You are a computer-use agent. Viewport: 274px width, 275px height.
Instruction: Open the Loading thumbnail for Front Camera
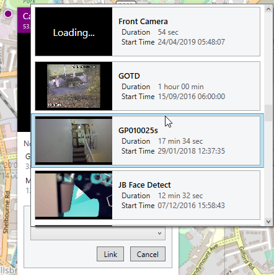(74, 32)
